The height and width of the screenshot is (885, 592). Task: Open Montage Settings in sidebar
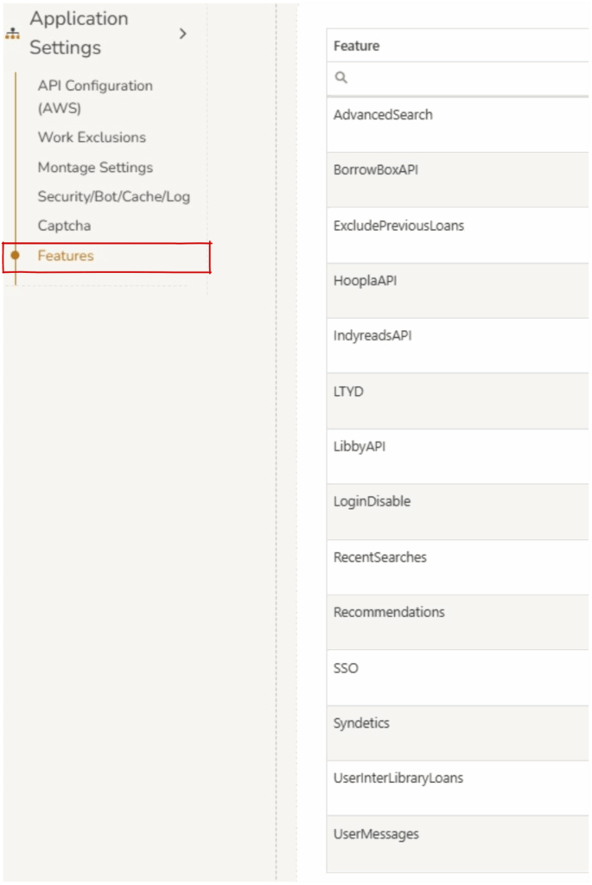click(x=95, y=168)
